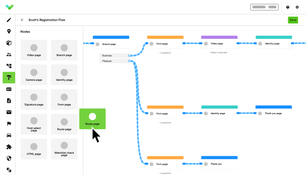The height and width of the screenshot is (175, 306).
Task: Select the Watchlist check page node tile
Action: click(64, 149)
